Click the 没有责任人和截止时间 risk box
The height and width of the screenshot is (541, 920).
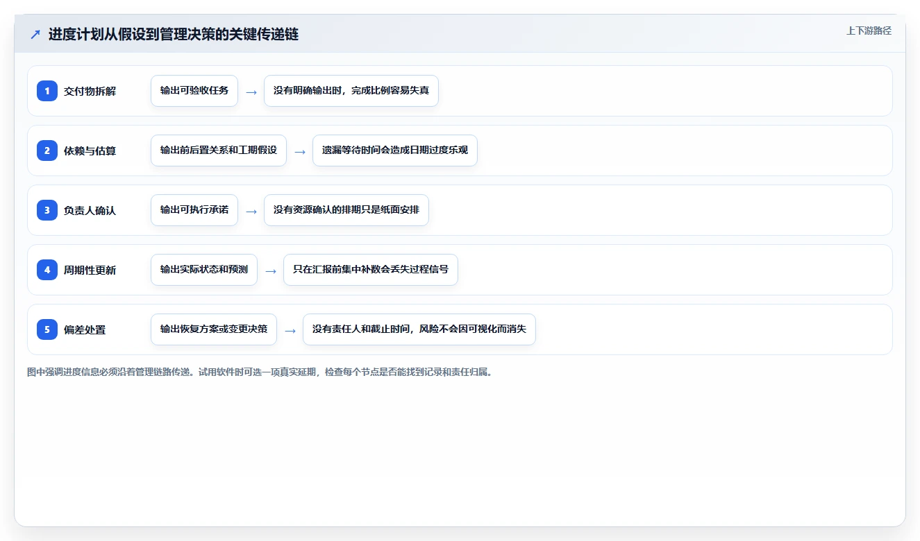pyautogui.click(x=419, y=329)
